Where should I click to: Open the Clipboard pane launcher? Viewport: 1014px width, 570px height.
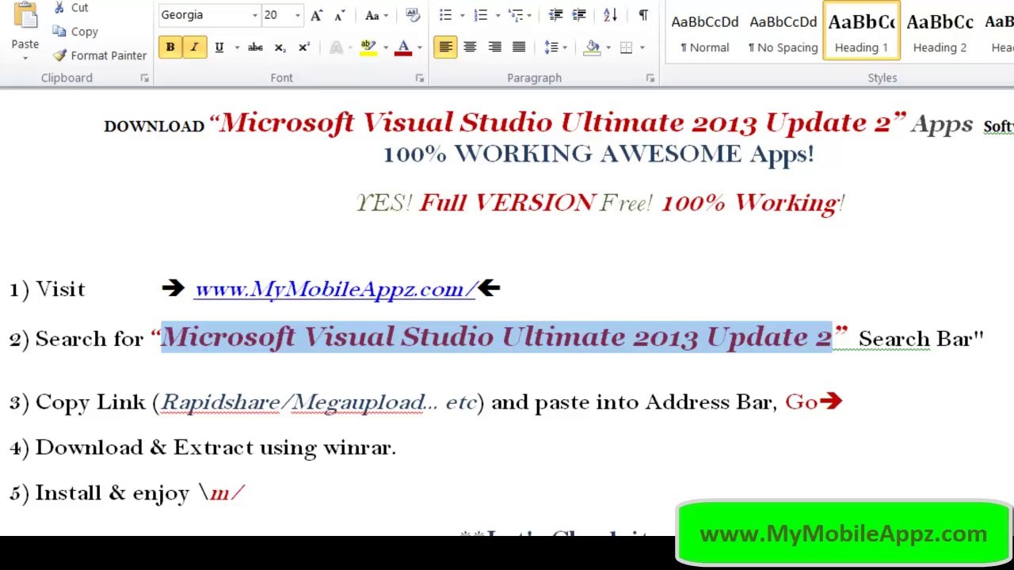click(x=144, y=78)
